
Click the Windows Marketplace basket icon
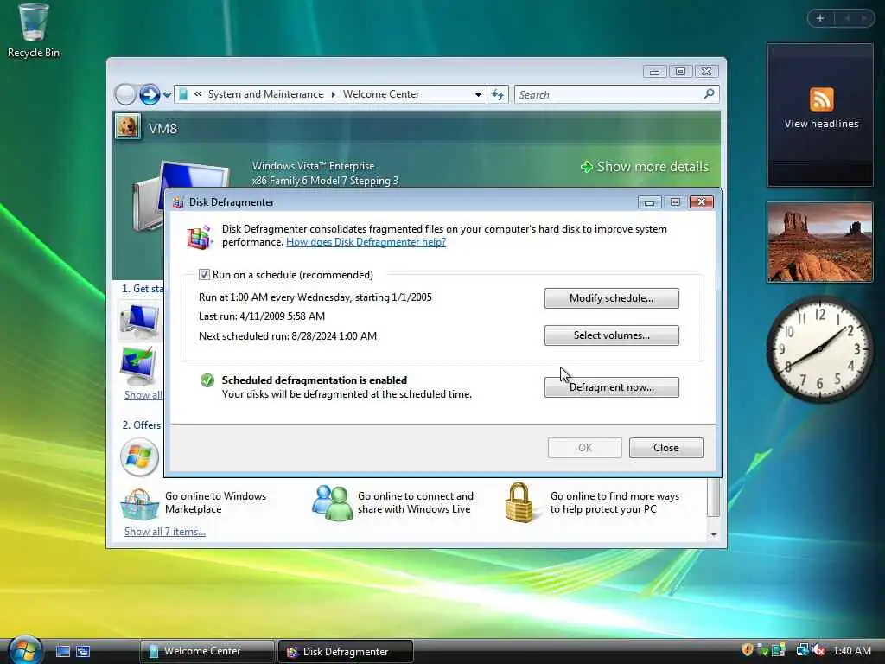click(139, 504)
